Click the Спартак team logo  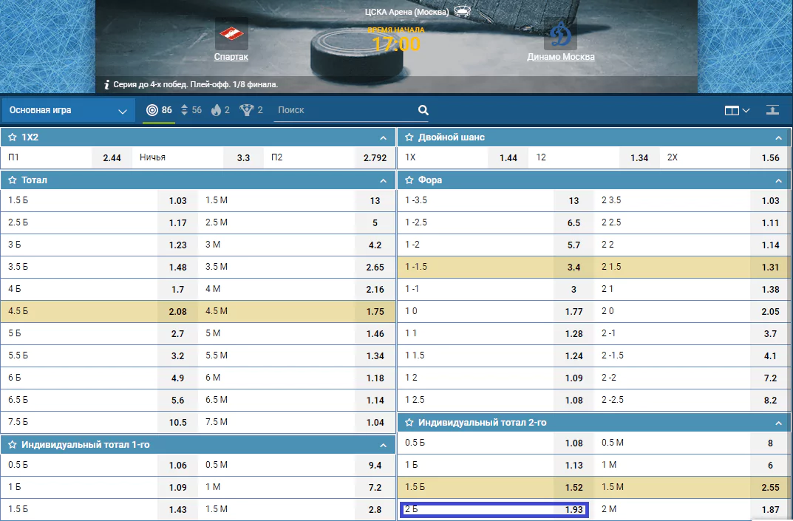click(x=231, y=34)
